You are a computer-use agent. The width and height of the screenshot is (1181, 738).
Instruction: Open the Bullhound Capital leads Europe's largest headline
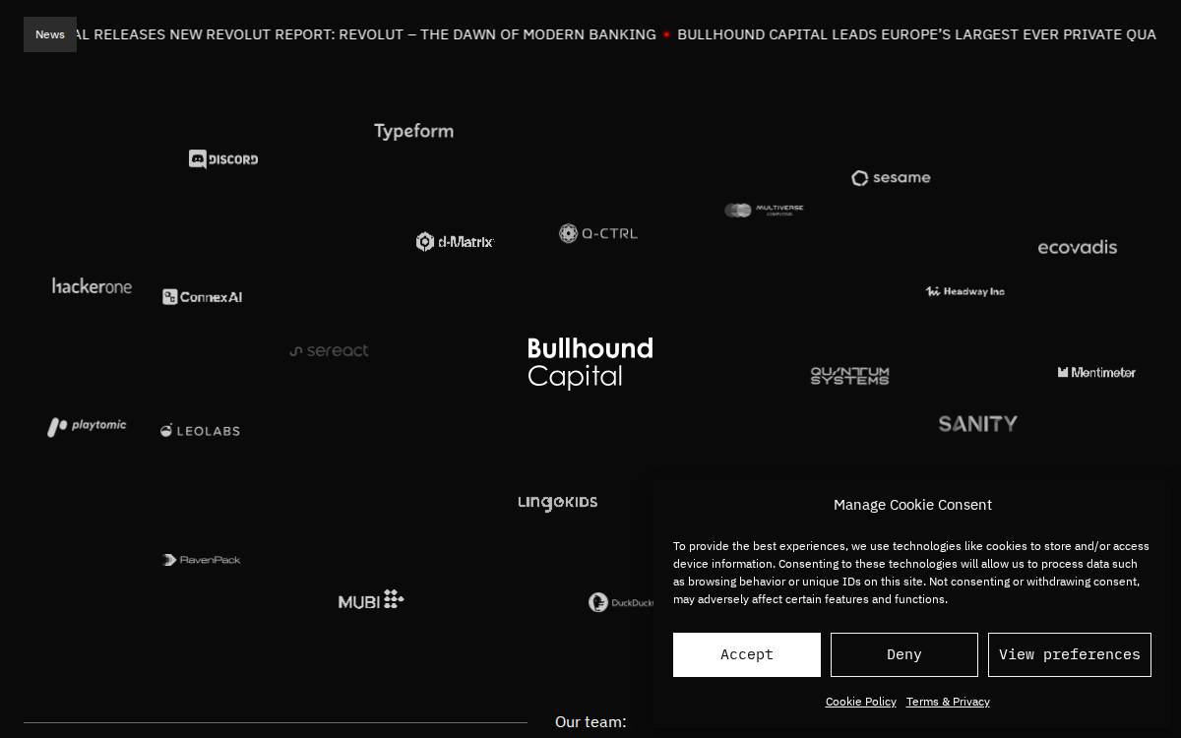coord(917,34)
